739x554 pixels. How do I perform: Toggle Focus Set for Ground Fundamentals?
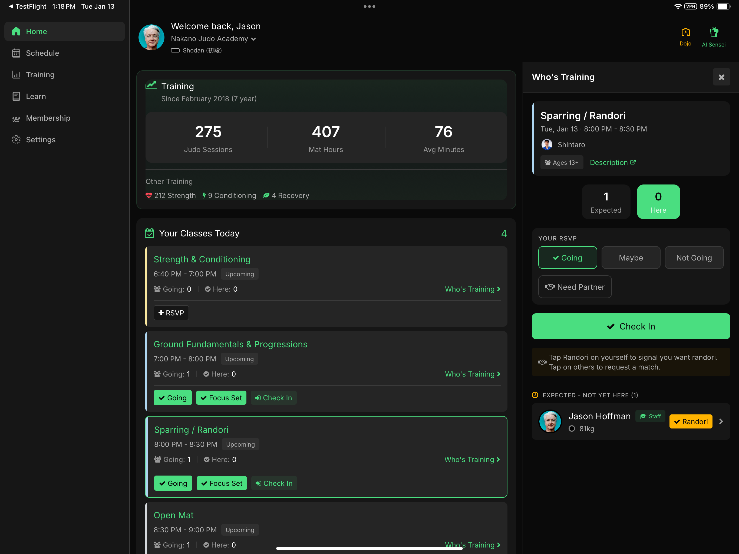[x=221, y=398]
